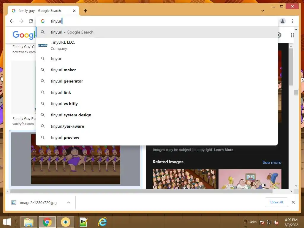
Task: Click 'Show all' downloads button
Action: (x=276, y=202)
